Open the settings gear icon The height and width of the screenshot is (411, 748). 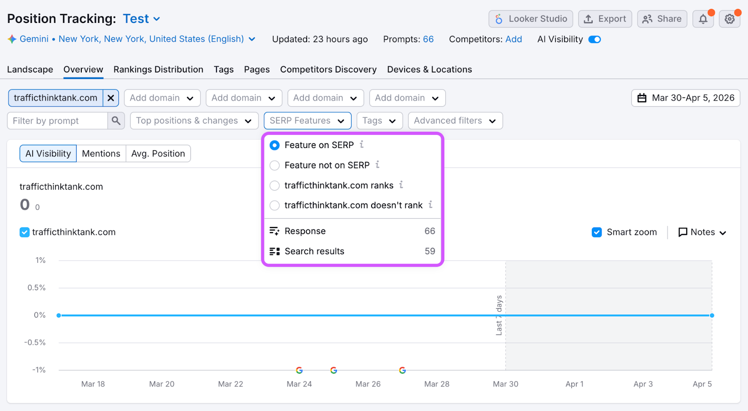(729, 19)
